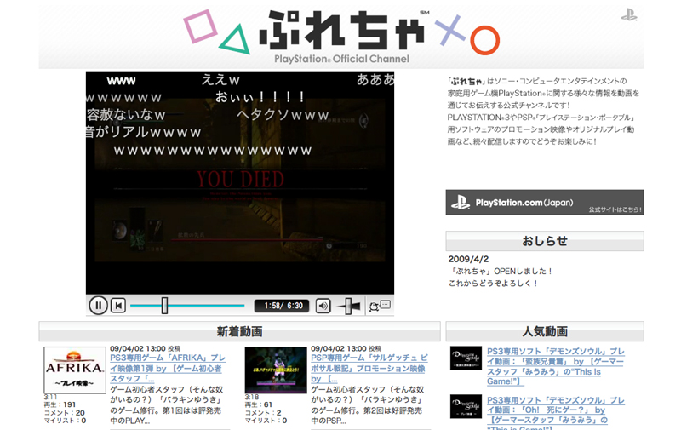Click the video seek bar handle
This screenshot has width=681, height=430.
(x=164, y=306)
